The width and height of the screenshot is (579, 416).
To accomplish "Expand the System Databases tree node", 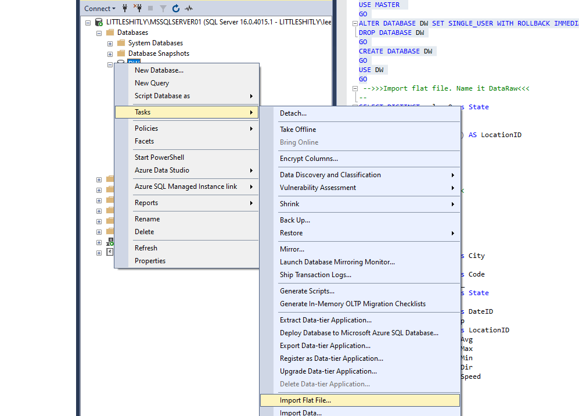I will [x=110, y=44].
